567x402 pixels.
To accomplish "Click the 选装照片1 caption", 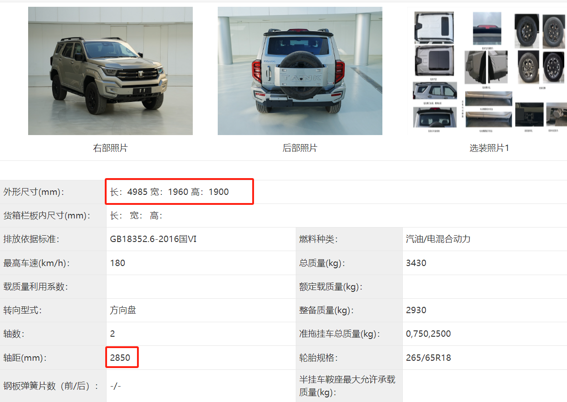I will click(x=489, y=148).
